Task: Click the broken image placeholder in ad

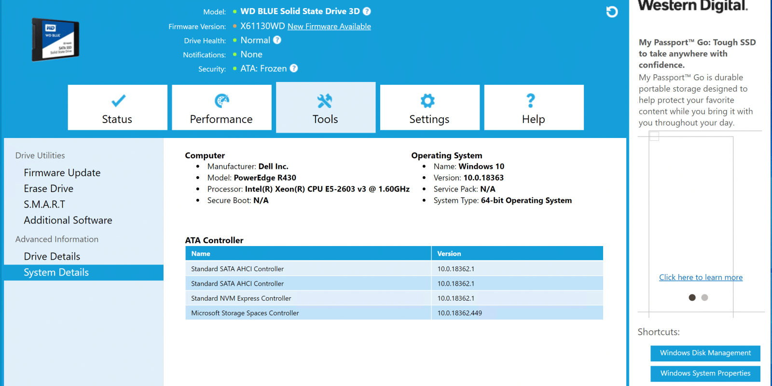Action: pyautogui.click(x=654, y=137)
